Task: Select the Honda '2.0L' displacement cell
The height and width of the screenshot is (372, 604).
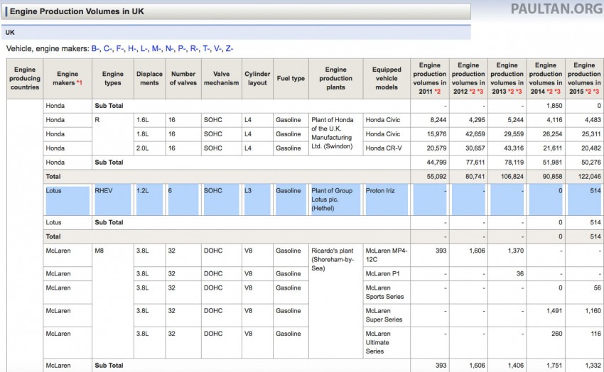Action: click(149, 148)
